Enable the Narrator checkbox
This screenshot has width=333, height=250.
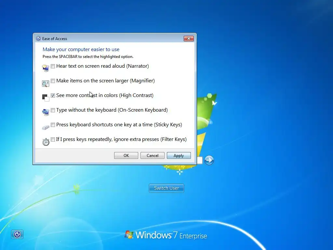point(53,66)
